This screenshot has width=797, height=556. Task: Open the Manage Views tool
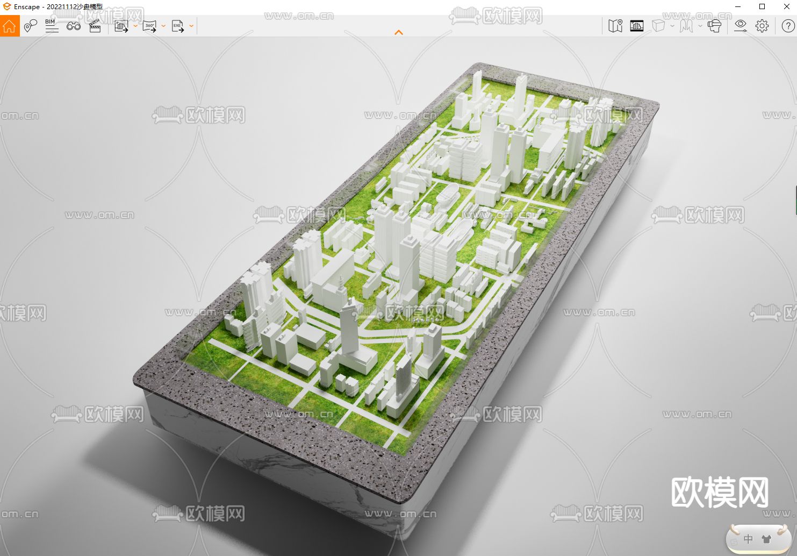[x=31, y=25]
